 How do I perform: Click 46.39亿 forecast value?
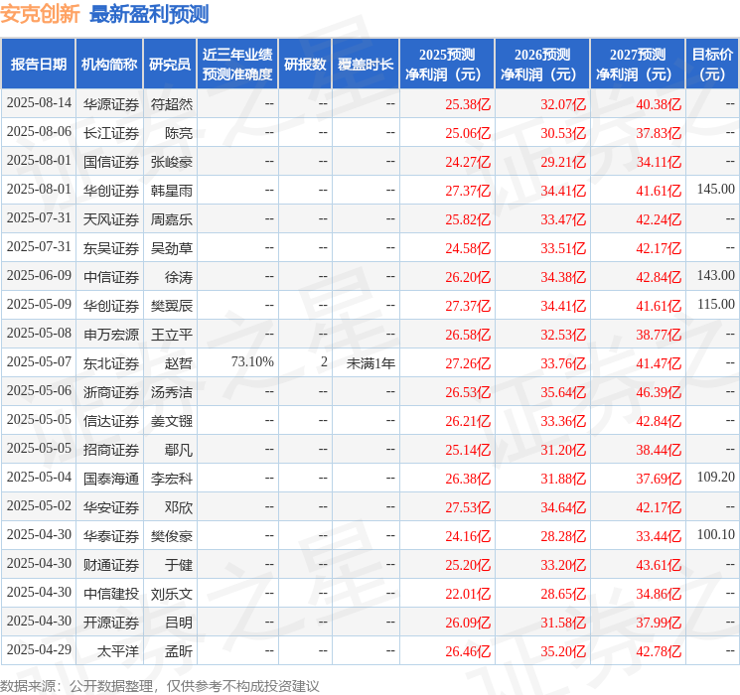(x=659, y=392)
